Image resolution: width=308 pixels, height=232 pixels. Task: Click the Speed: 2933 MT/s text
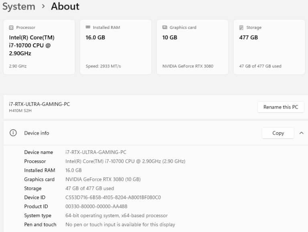pyautogui.click(x=103, y=66)
